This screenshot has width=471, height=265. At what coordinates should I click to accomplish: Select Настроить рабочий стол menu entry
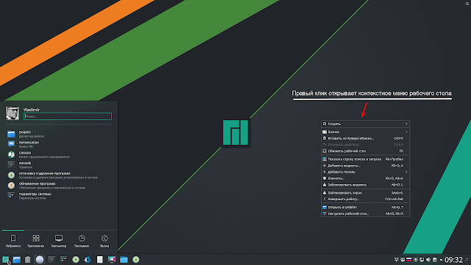(365, 213)
